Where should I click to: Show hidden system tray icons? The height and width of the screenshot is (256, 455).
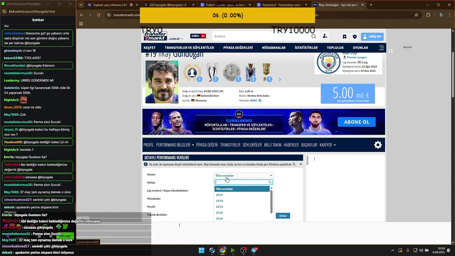[392, 250]
